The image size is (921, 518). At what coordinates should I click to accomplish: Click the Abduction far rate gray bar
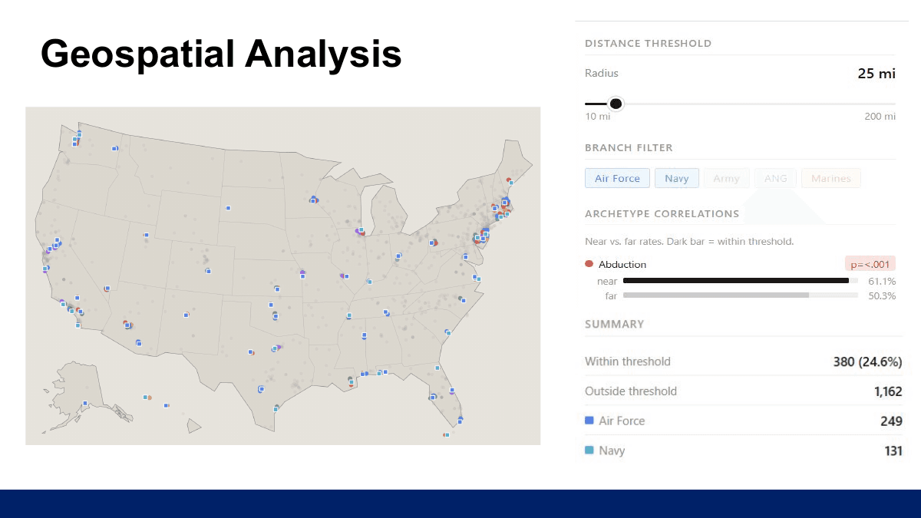(x=716, y=295)
